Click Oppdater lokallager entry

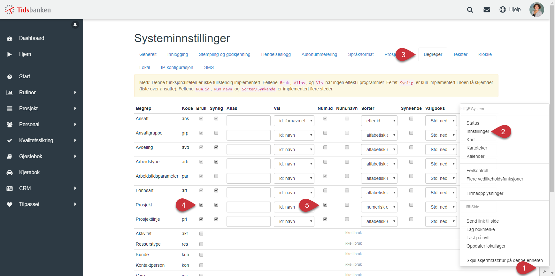click(486, 246)
